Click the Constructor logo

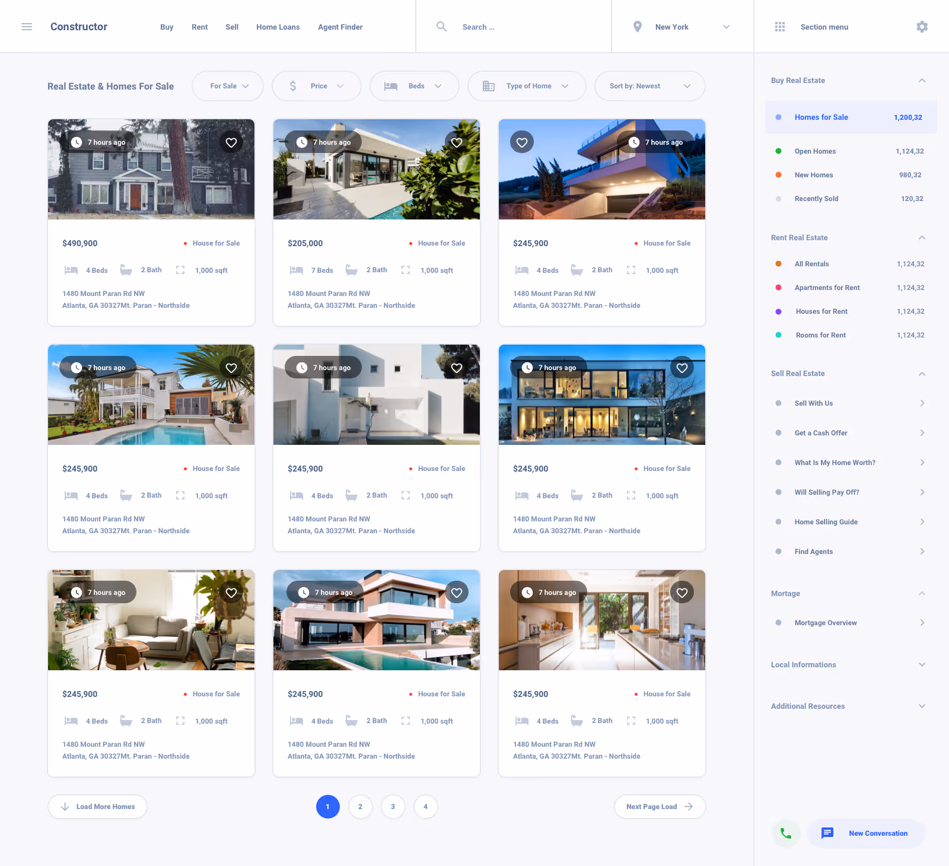coord(79,27)
